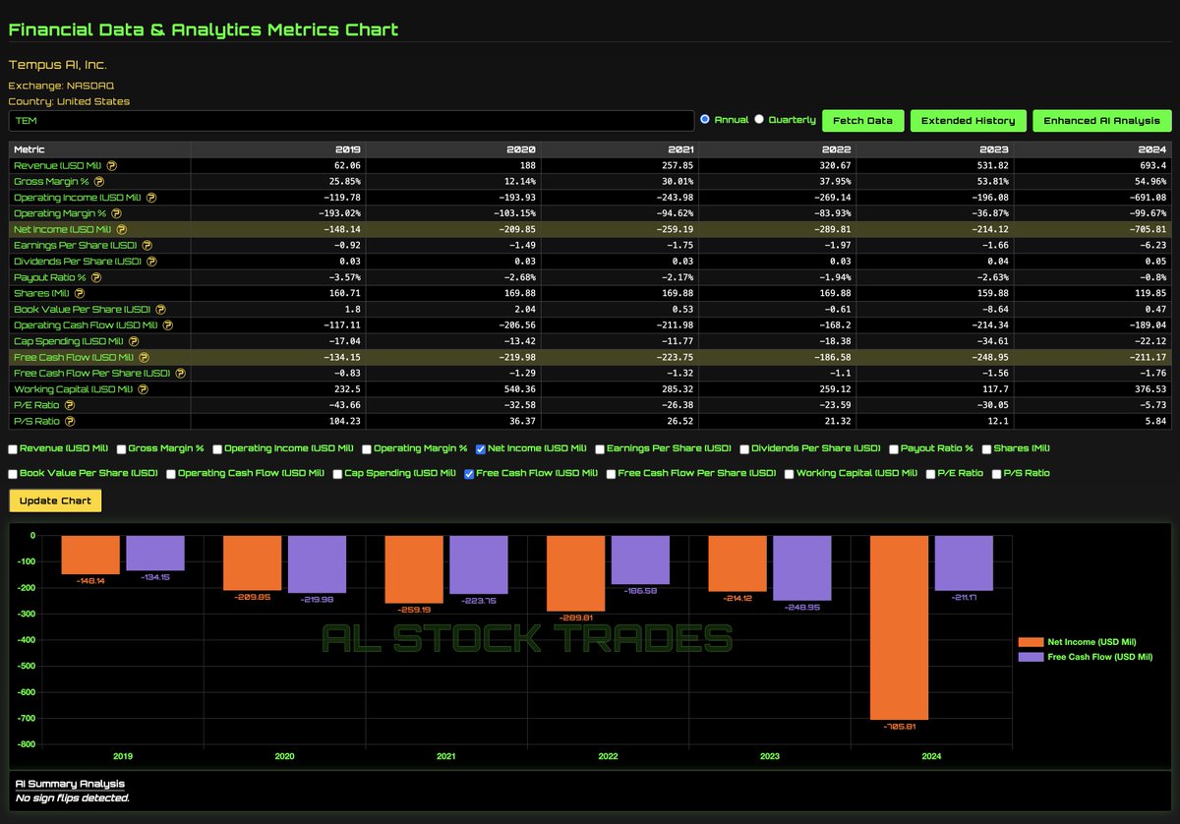The width and height of the screenshot is (1180, 824).
Task: Click the 2022 Free Cash Flow bar -186.58
Action: pos(641,560)
